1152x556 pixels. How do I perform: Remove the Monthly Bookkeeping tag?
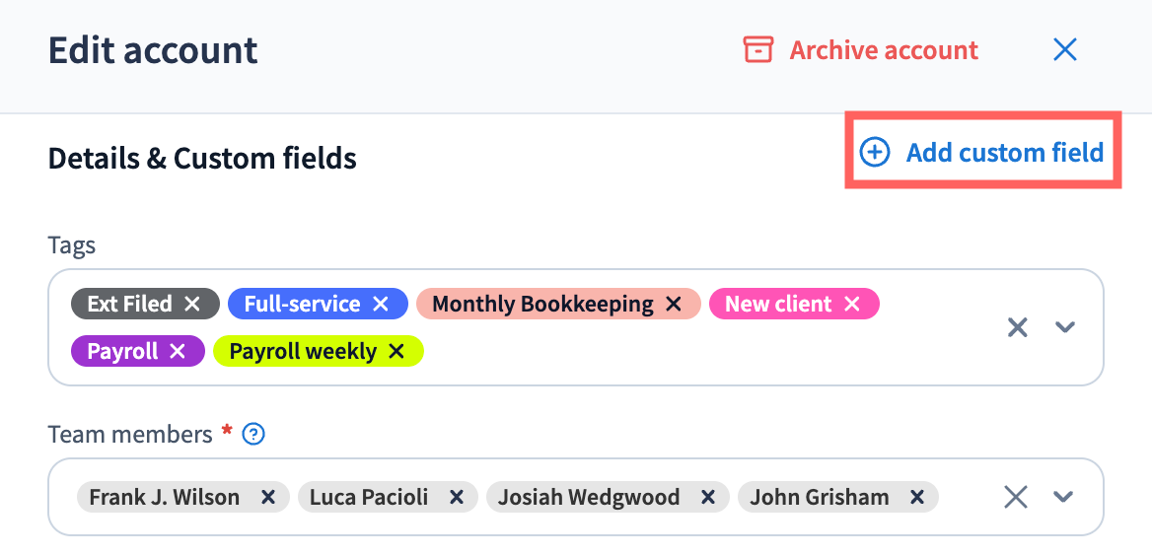coord(674,304)
